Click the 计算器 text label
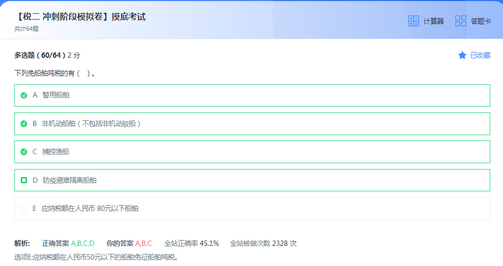The height and width of the screenshot is (266, 503). 433,22
